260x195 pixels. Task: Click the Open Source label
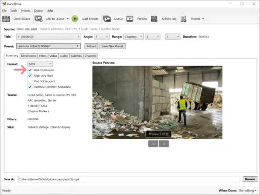pos(22,19)
